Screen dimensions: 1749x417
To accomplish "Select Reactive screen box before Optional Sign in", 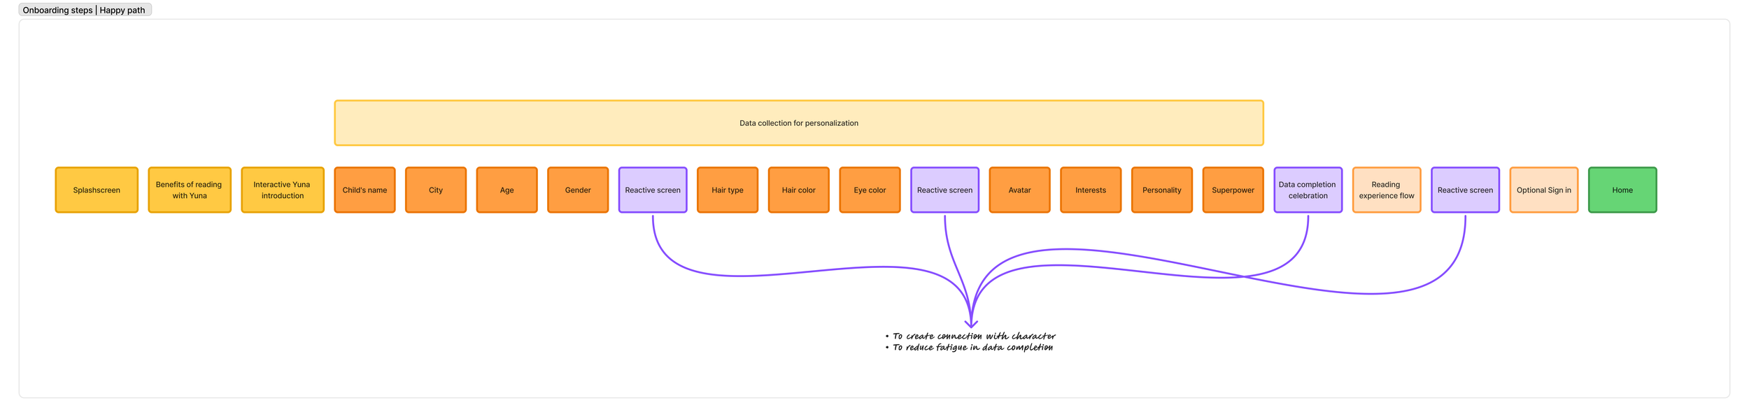I will pos(1465,190).
